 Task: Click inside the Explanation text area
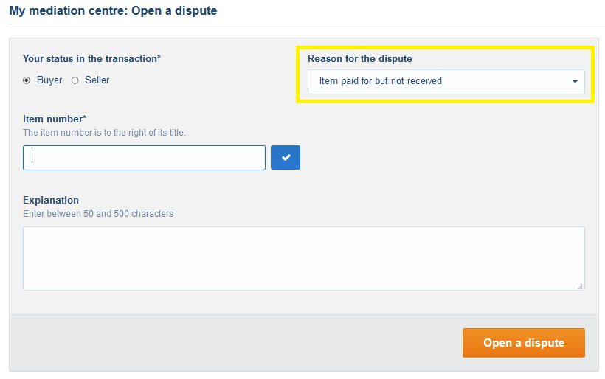pyautogui.click(x=304, y=258)
